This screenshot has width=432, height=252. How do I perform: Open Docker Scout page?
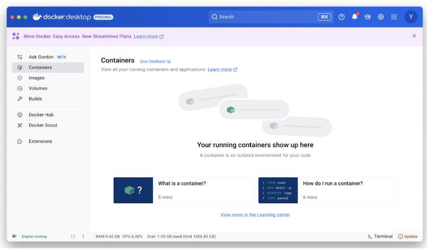pyautogui.click(x=42, y=125)
